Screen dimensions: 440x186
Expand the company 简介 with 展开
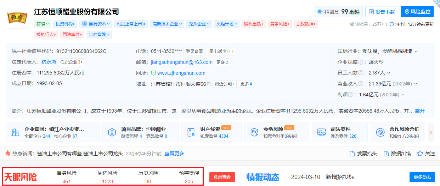[x=420, y=111]
